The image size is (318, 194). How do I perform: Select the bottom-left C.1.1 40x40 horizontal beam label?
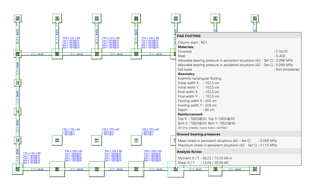[37, 169]
